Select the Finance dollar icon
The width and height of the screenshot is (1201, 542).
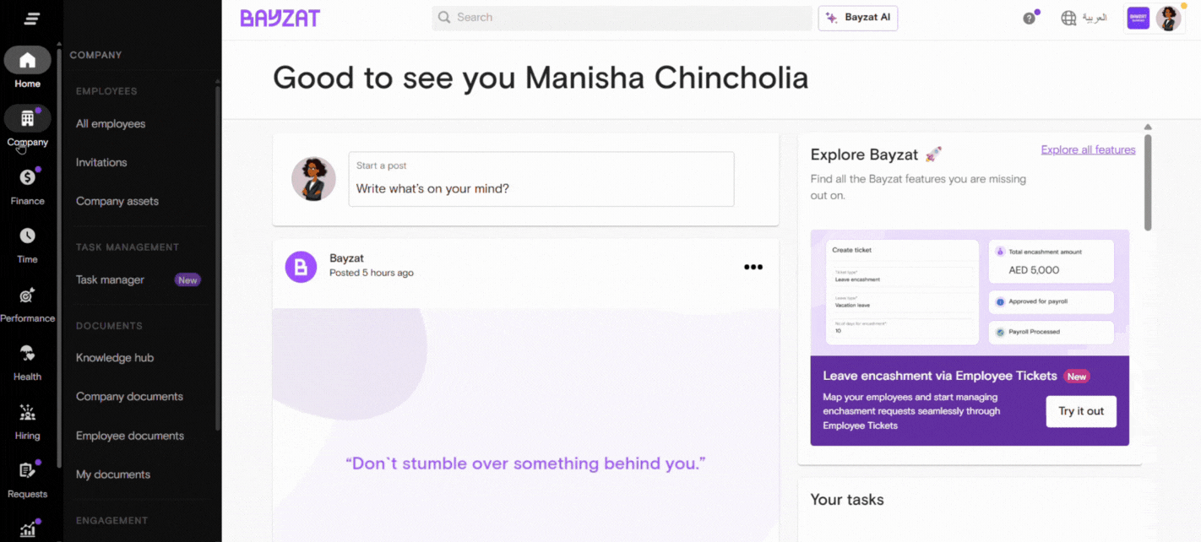[27, 177]
